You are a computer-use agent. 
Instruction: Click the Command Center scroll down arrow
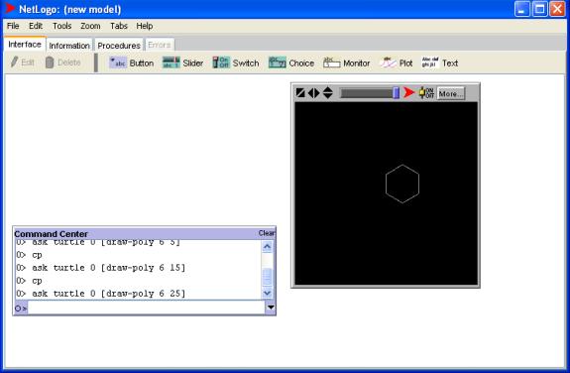tap(267, 293)
